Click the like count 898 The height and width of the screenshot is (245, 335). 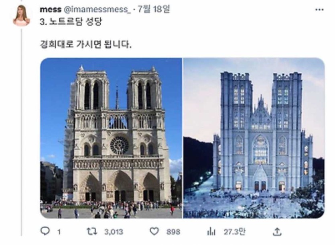(173, 232)
